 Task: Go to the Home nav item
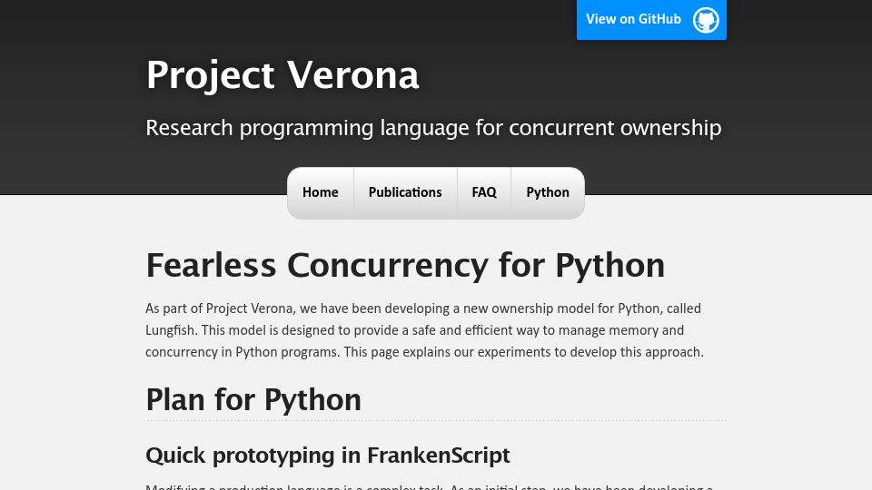pos(321,192)
